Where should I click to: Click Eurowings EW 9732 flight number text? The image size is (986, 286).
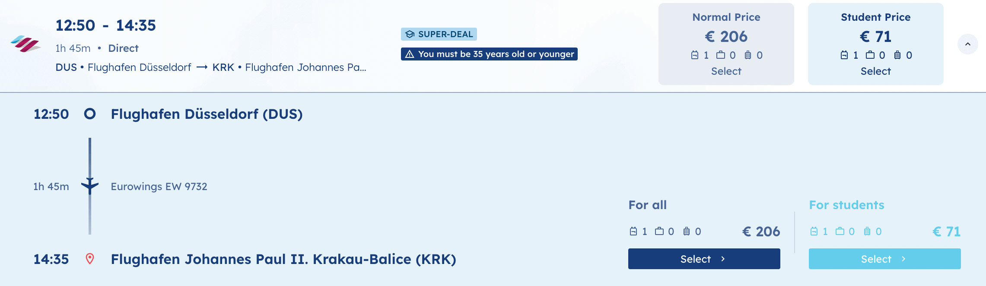(159, 186)
